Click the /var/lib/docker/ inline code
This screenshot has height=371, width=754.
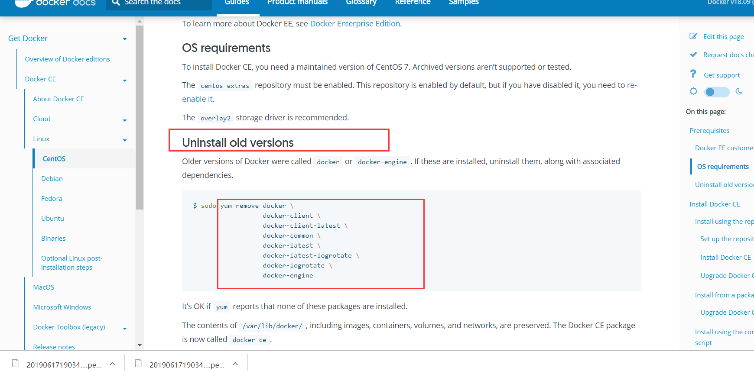coord(272,326)
